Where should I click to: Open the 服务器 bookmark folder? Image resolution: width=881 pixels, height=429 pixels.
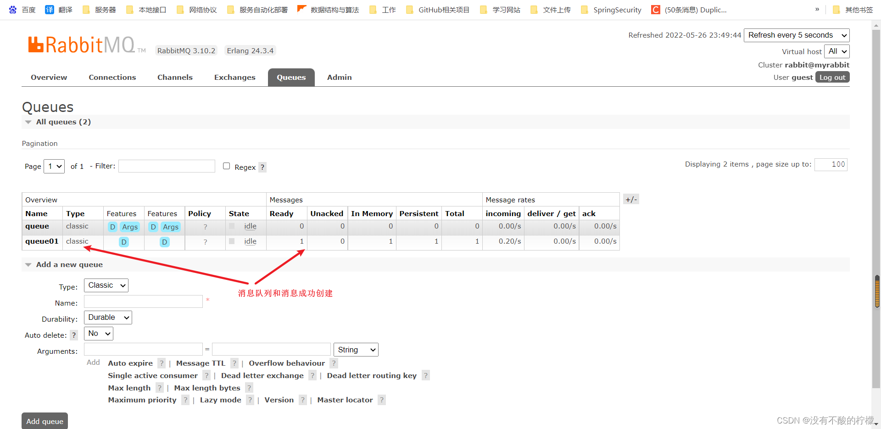pyautogui.click(x=100, y=10)
